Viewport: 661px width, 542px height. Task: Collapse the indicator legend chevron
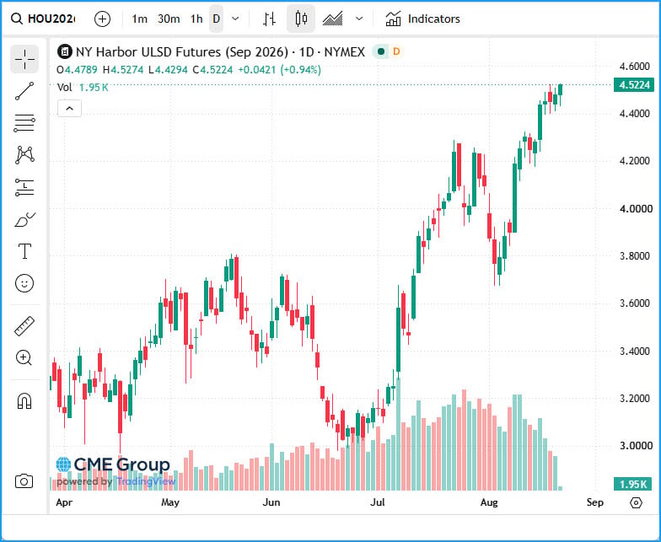[x=69, y=109]
